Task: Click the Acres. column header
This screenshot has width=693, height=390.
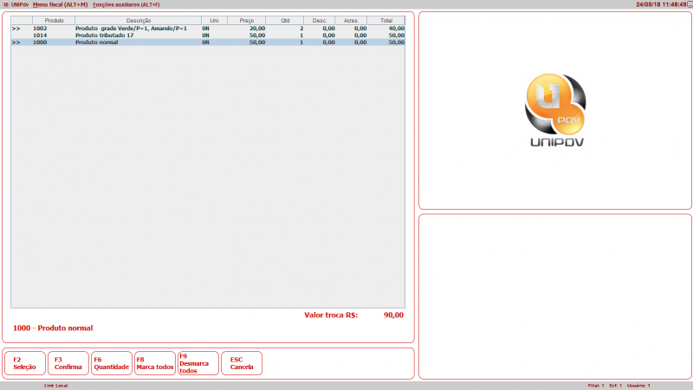Action: point(351,20)
